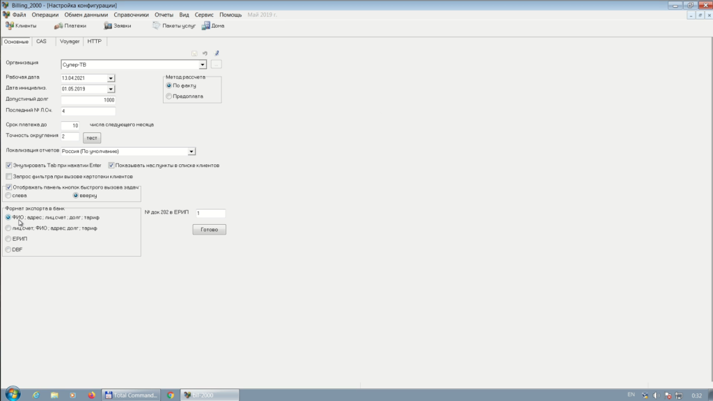Viewport: 713px width, 401px height.
Task: Click the Допустимый долг input field
Action: point(88,100)
